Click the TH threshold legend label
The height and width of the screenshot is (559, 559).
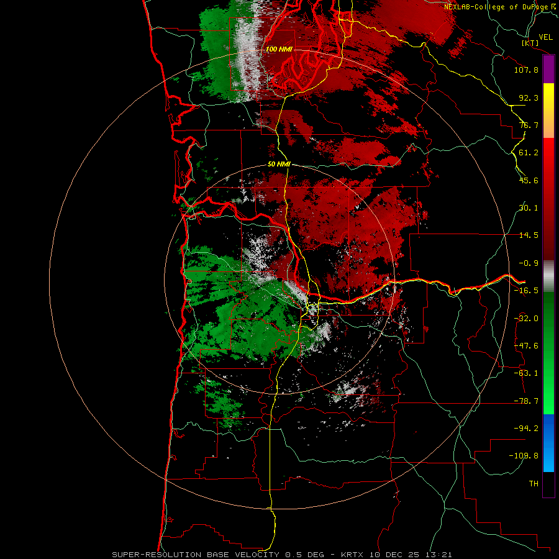pyautogui.click(x=534, y=484)
